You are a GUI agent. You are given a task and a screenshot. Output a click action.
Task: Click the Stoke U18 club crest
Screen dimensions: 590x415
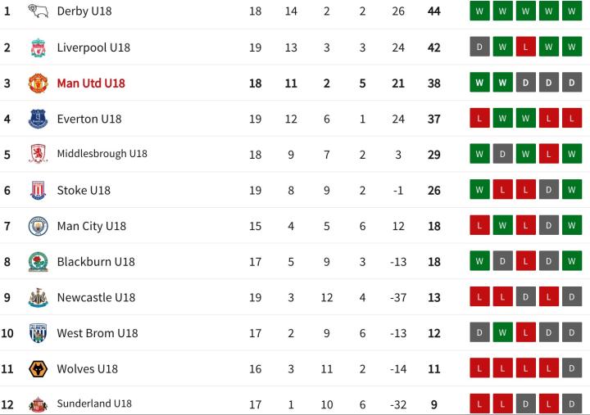point(38,191)
